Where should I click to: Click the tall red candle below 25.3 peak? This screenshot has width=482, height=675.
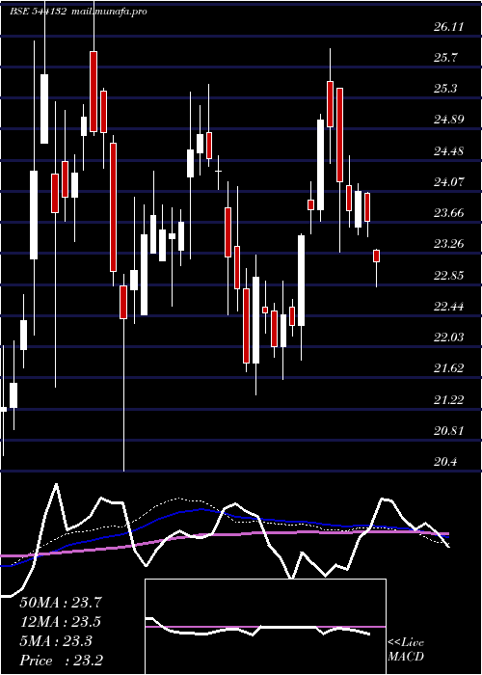point(340,135)
